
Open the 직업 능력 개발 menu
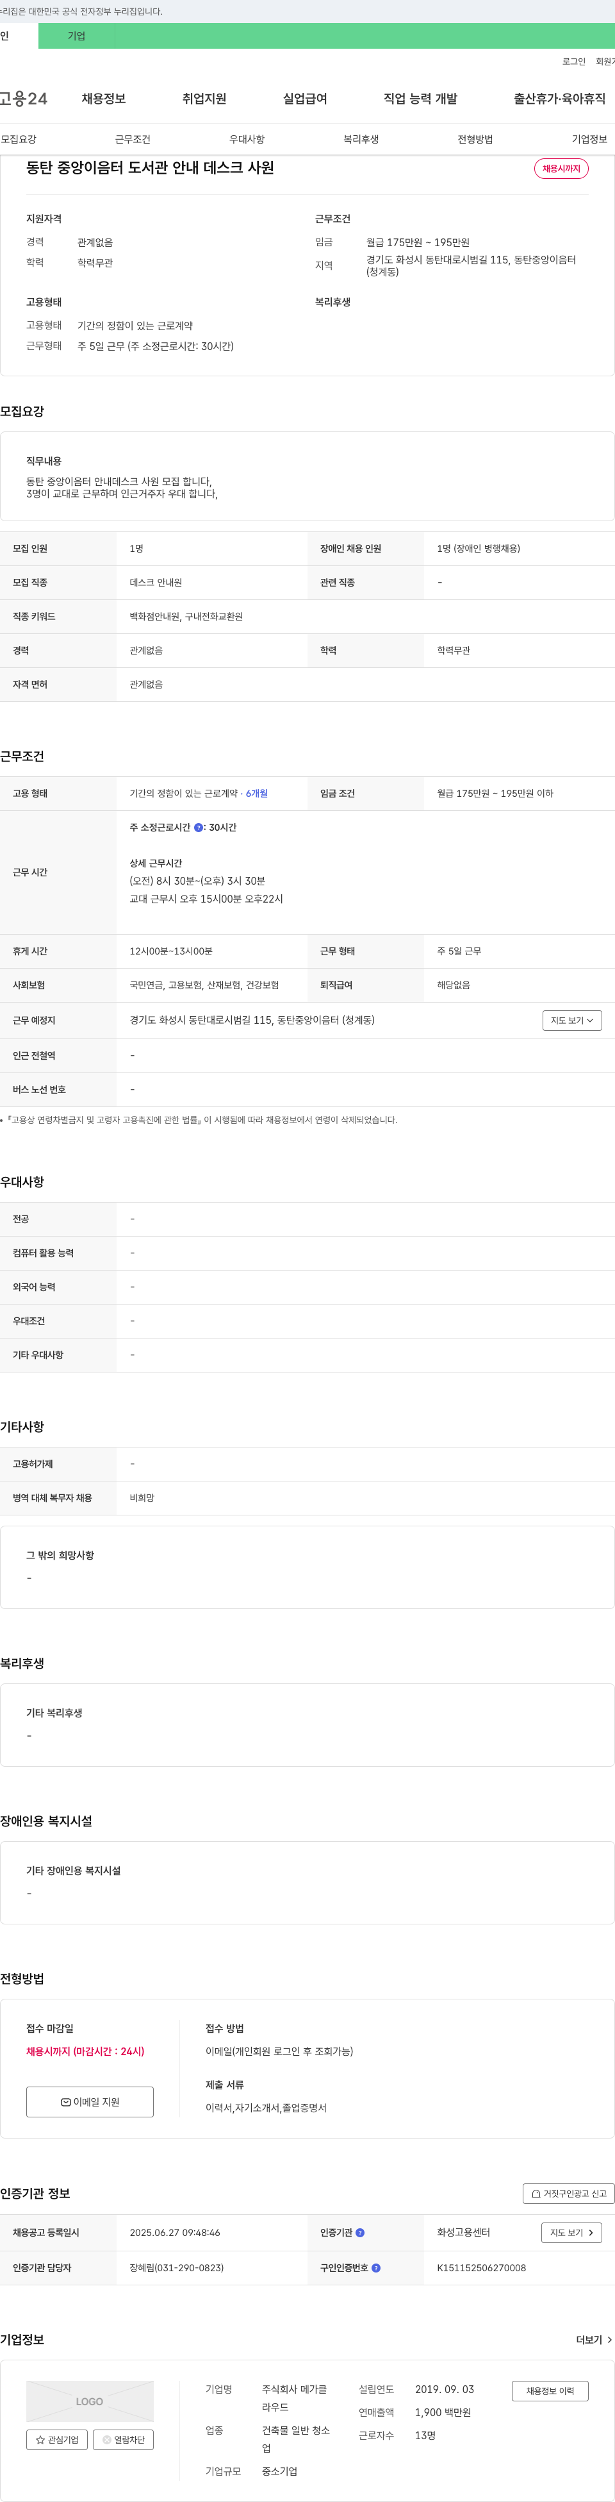[420, 98]
